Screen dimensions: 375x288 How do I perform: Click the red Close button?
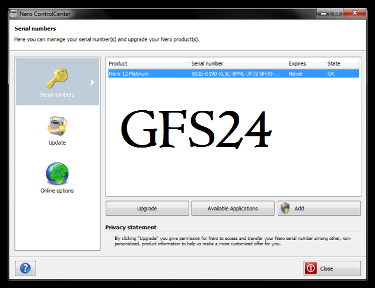[x=332, y=268]
